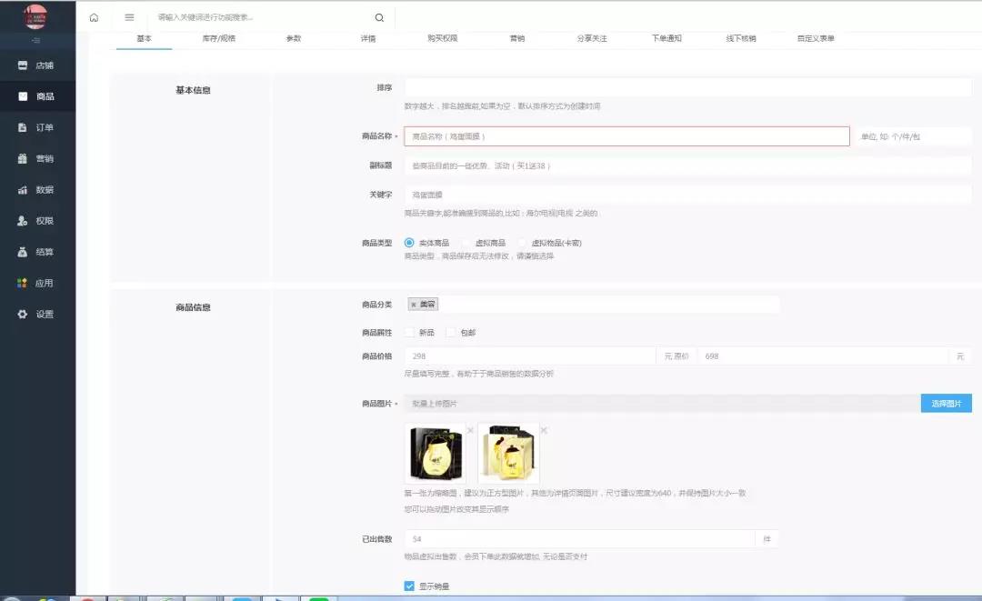The image size is (982, 601).
Task: Check the 新品 attribute checkbox
Action: (409, 333)
